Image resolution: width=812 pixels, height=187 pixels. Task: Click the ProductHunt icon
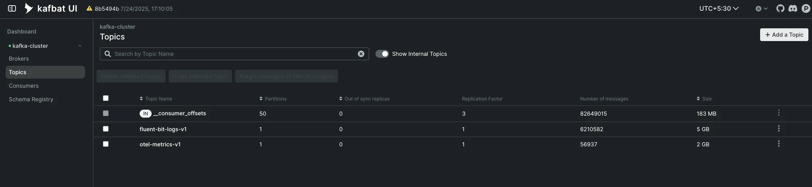pyautogui.click(x=806, y=8)
